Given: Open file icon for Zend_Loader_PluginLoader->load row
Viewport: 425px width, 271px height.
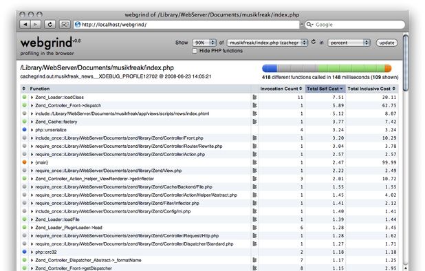Looking at the screenshot, I should 254,228.
